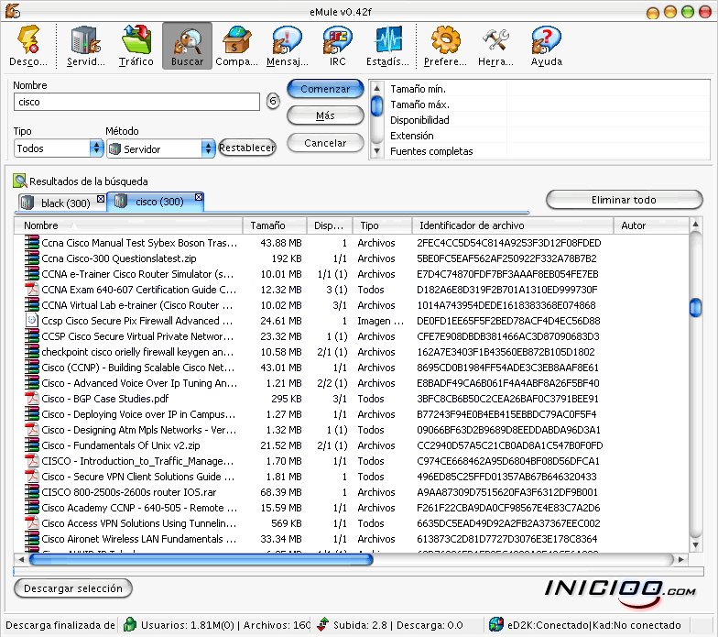
Task: Select Cisco Aironet Wireless LAN Fundamentals row
Action: coord(352,539)
